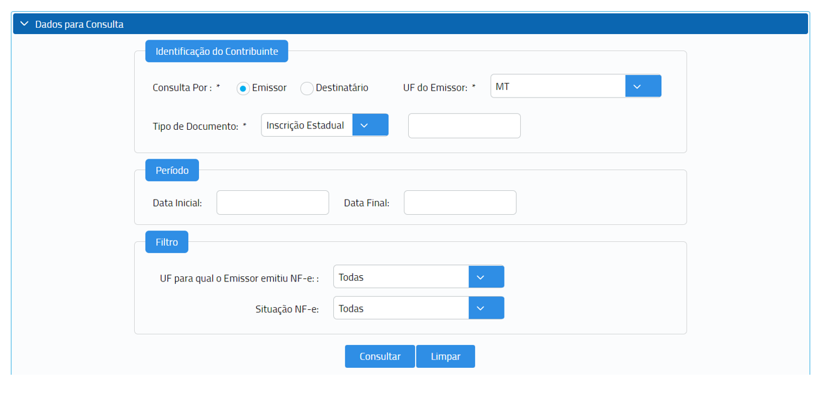Click the Data Inicial date field
Screen dimensions: 822x398
[273, 203]
